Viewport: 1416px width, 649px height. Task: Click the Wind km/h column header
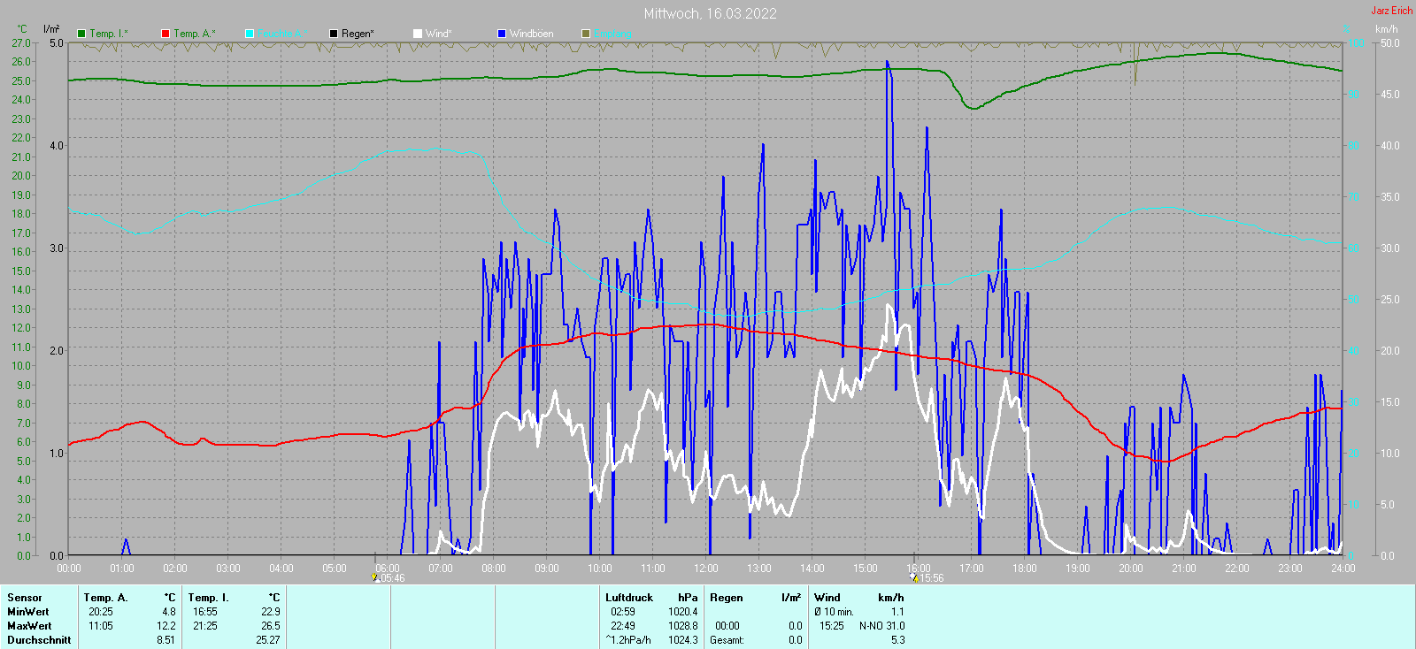(x=858, y=598)
